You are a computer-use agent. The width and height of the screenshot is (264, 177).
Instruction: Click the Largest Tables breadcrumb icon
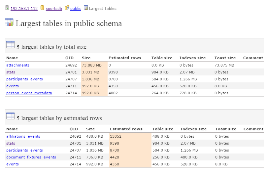(86, 8)
